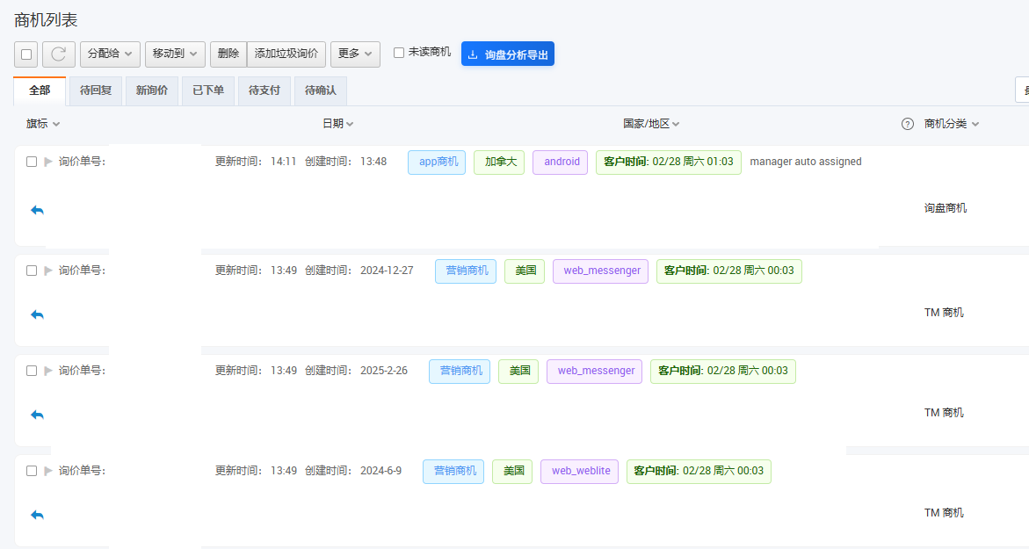Image resolution: width=1029 pixels, height=549 pixels.
Task: Click the reply arrow in the third inquiry row
Action: coord(37,415)
